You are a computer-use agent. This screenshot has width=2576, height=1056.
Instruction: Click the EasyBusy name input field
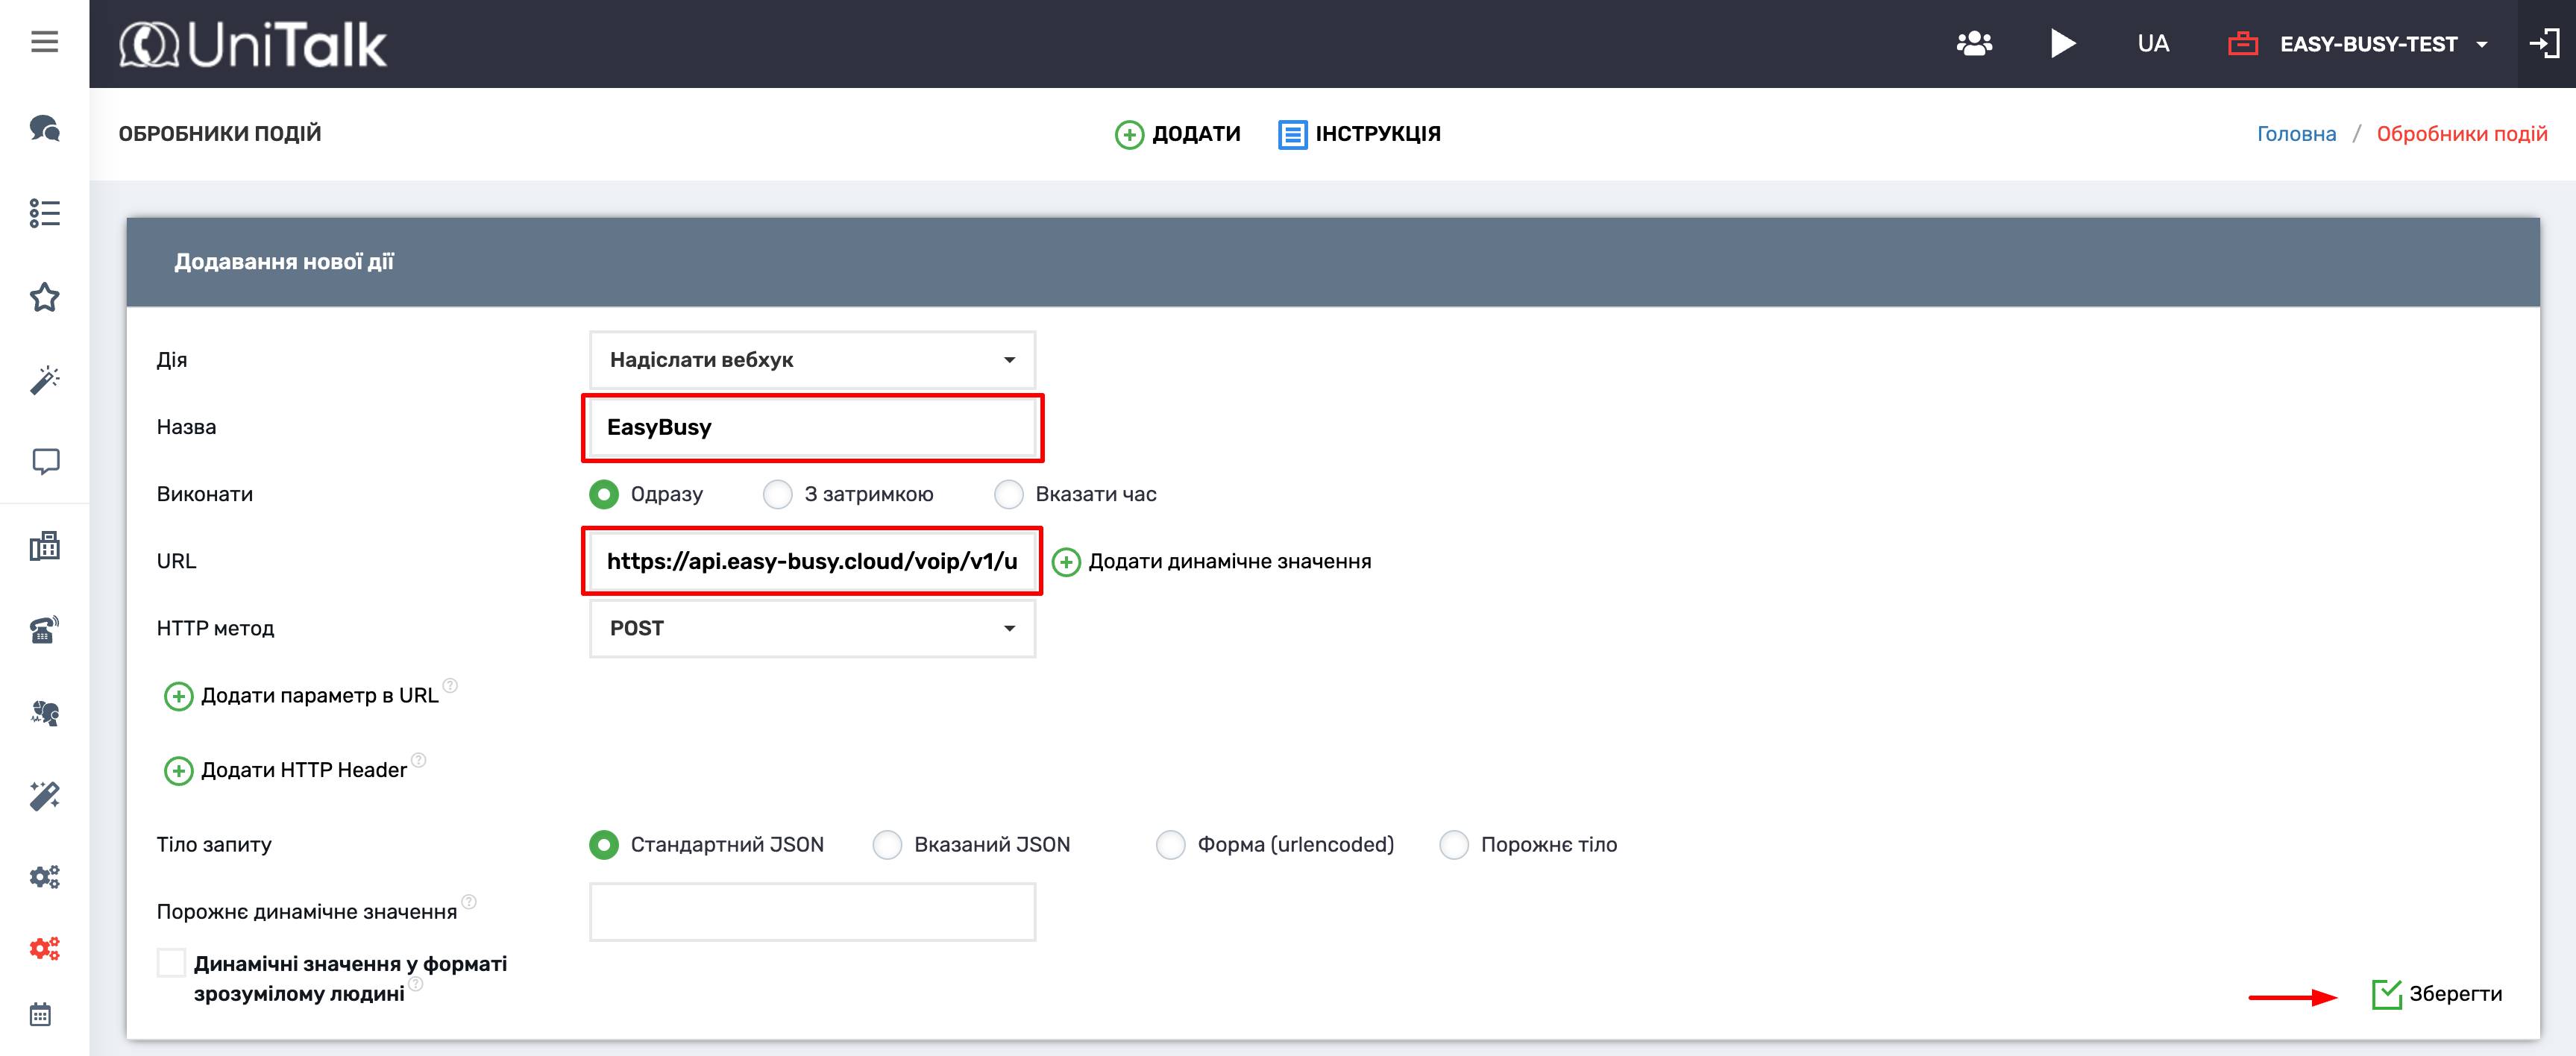click(x=812, y=428)
